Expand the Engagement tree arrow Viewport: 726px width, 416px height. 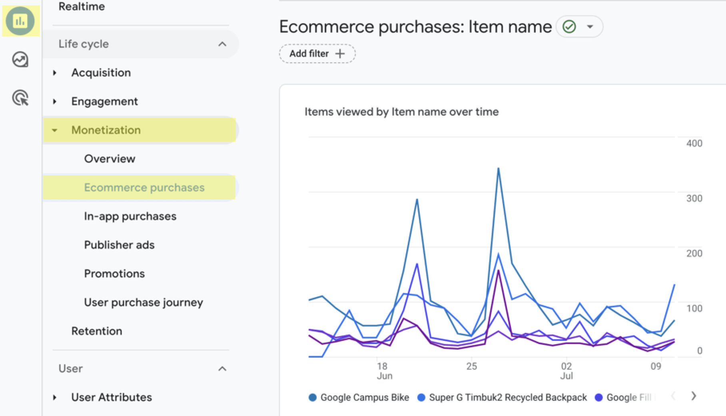(x=55, y=101)
